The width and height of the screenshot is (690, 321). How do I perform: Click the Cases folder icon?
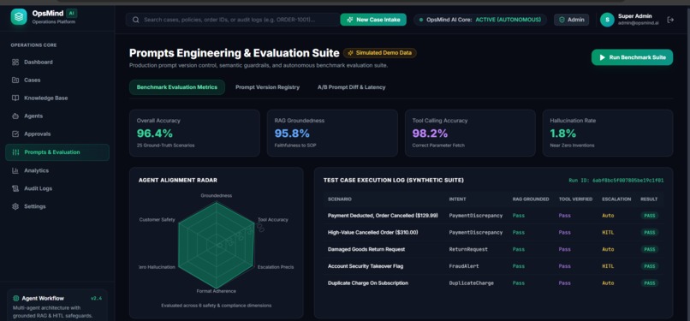pyautogui.click(x=15, y=80)
